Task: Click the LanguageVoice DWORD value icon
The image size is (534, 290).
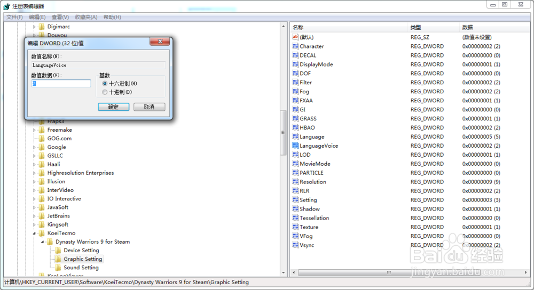Action: coord(295,146)
